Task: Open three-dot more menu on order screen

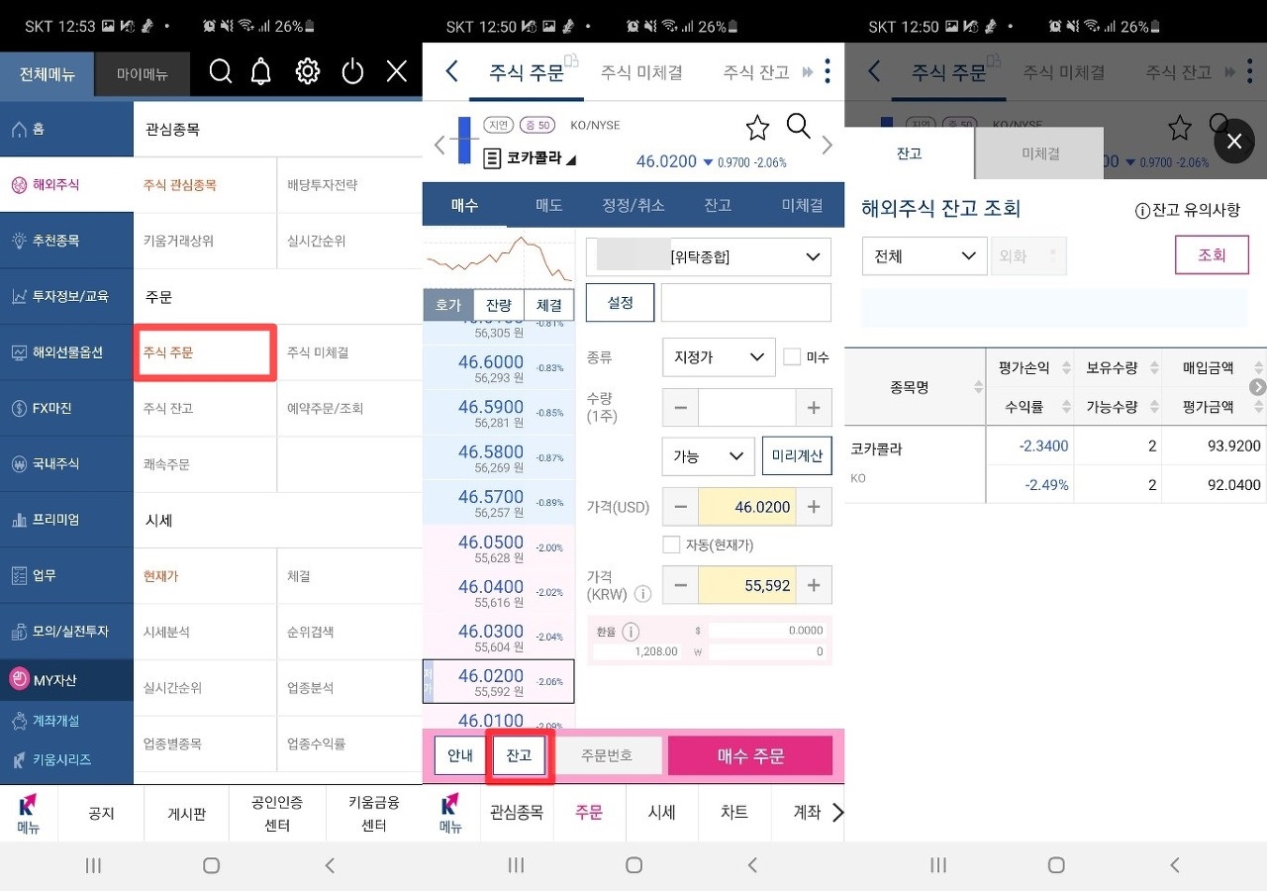Action: [828, 71]
